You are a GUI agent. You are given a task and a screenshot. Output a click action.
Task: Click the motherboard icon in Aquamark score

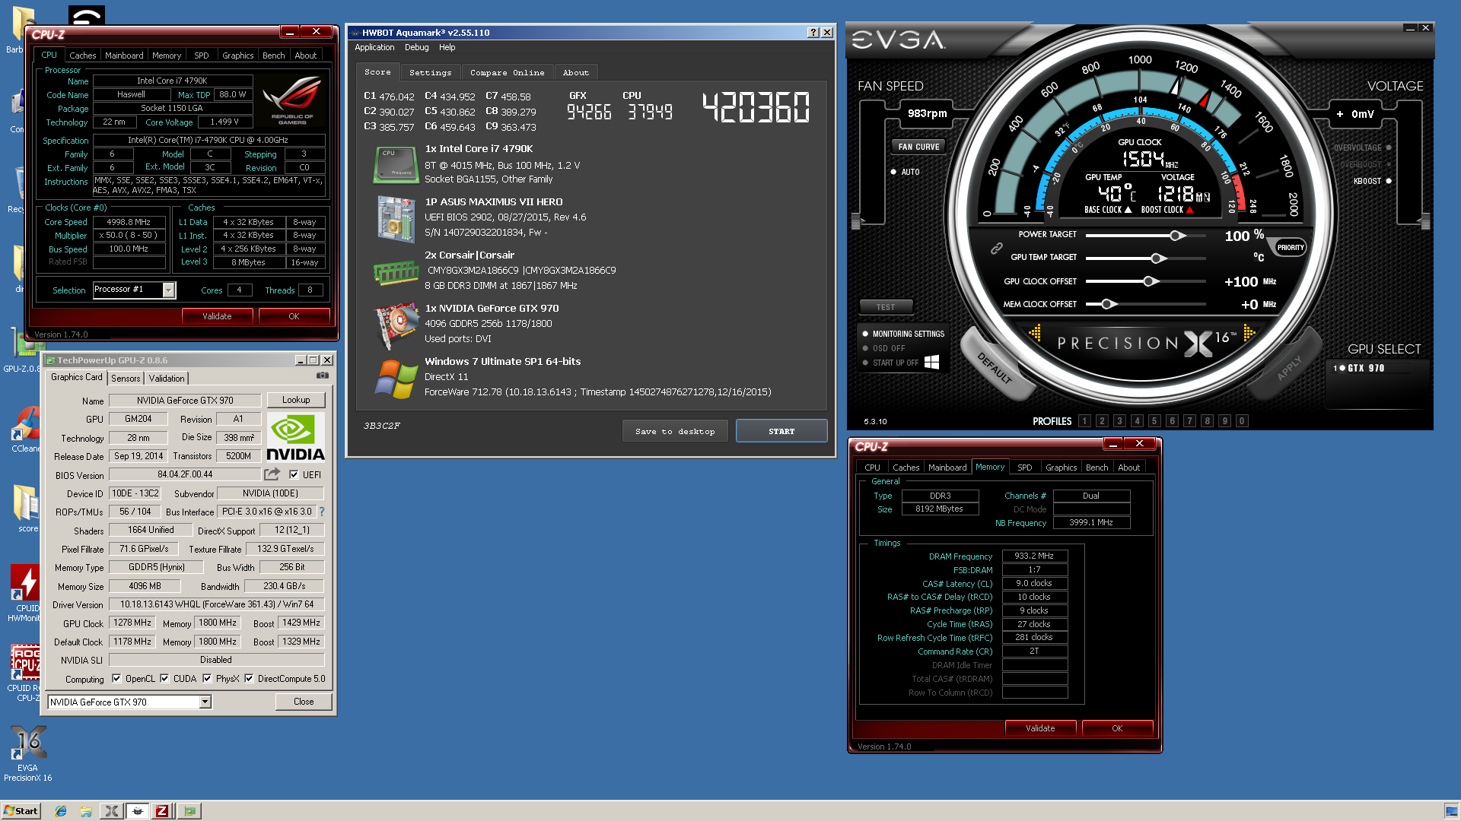click(396, 219)
